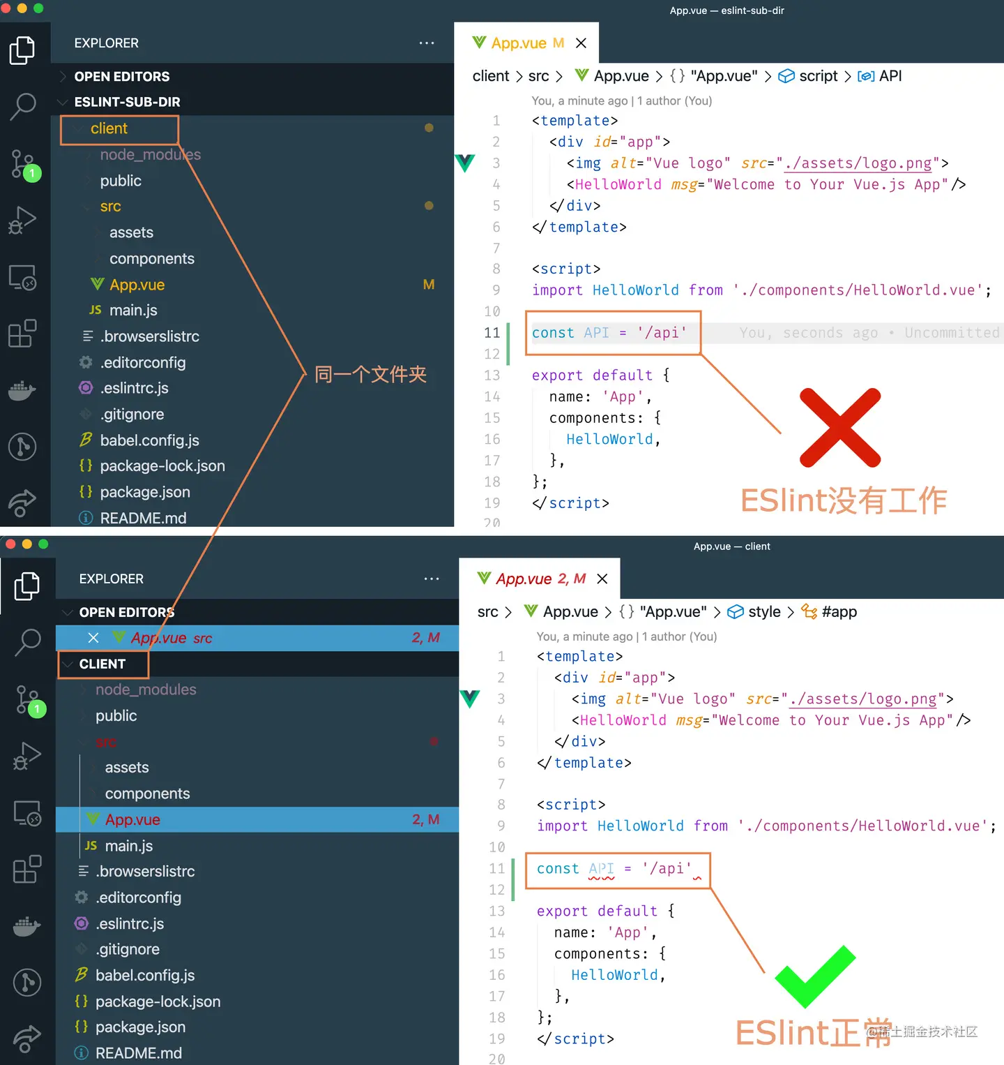This screenshot has width=1004, height=1065.
Task: Open the Git Graph extension icon
Action: pyautogui.click(x=23, y=447)
